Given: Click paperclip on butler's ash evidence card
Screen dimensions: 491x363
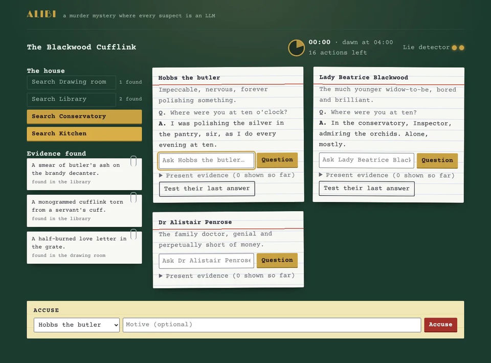Looking at the screenshot, I should [133, 161].
